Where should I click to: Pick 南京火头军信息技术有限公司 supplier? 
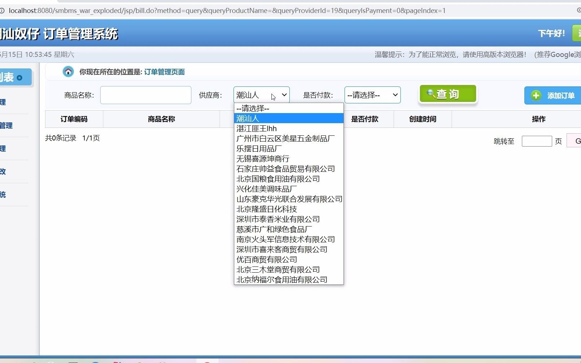click(x=289, y=239)
